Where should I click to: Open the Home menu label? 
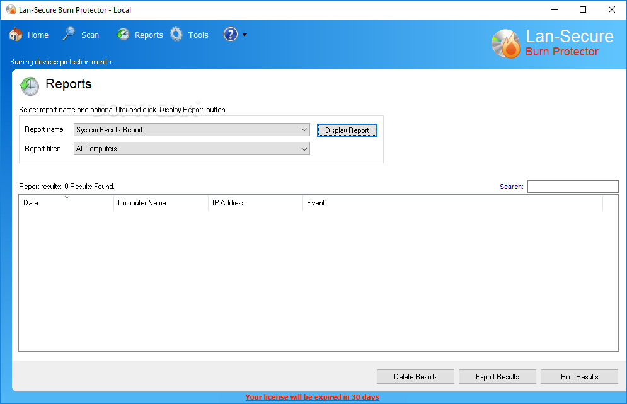click(38, 35)
